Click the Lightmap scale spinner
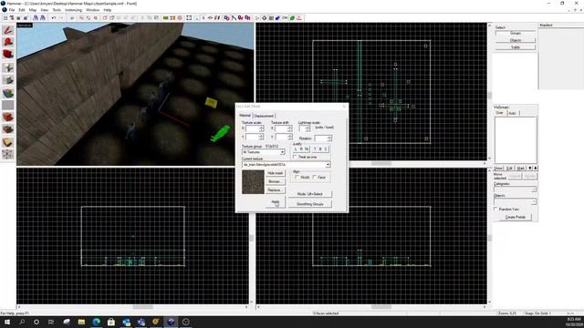Screen dimensions: 584x328 (x=308, y=128)
